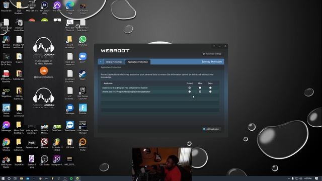
Task: Set iexplore.exe to Deny
Action: coord(210,88)
